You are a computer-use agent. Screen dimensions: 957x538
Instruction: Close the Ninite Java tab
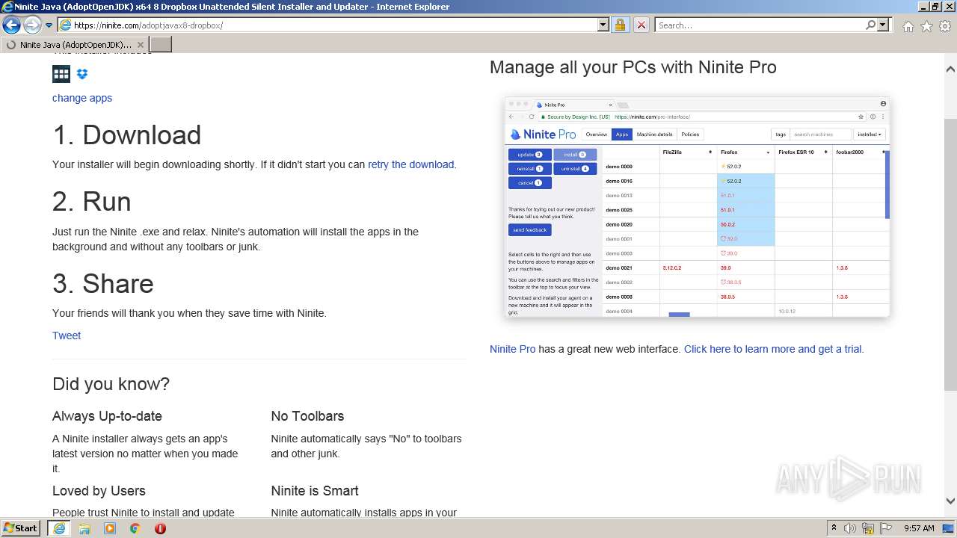pos(141,45)
